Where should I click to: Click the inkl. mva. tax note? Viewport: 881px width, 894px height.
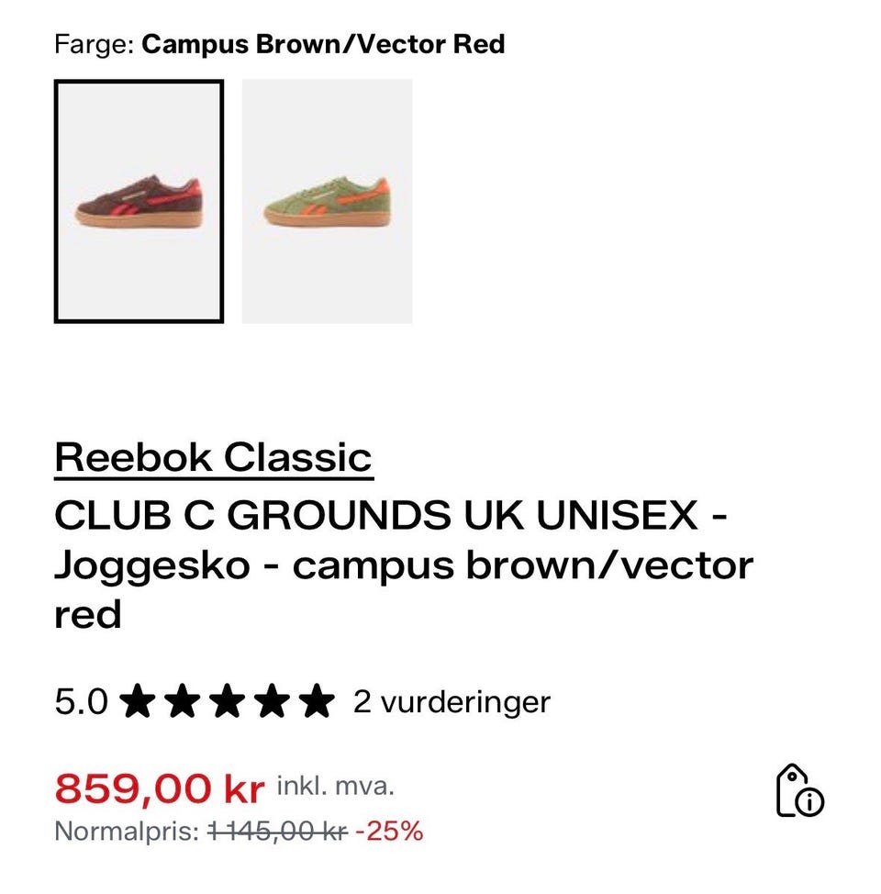click(x=335, y=786)
